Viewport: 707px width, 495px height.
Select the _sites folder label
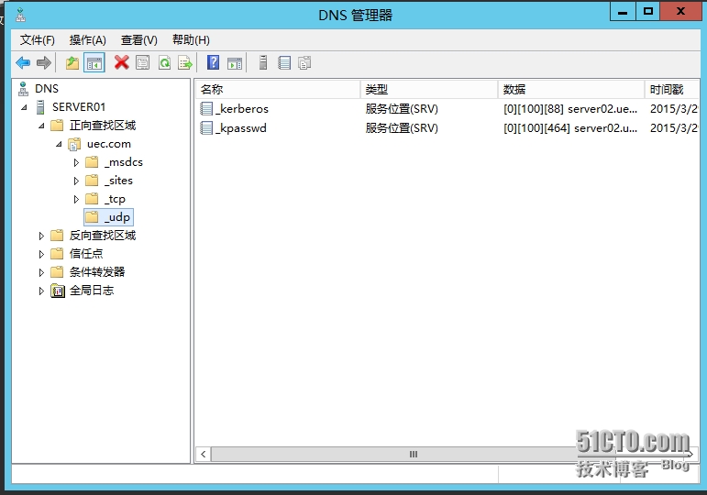pyautogui.click(x=118, y=181)
